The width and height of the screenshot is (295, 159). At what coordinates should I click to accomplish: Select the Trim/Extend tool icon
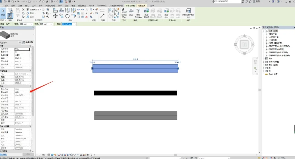point(73,16)
